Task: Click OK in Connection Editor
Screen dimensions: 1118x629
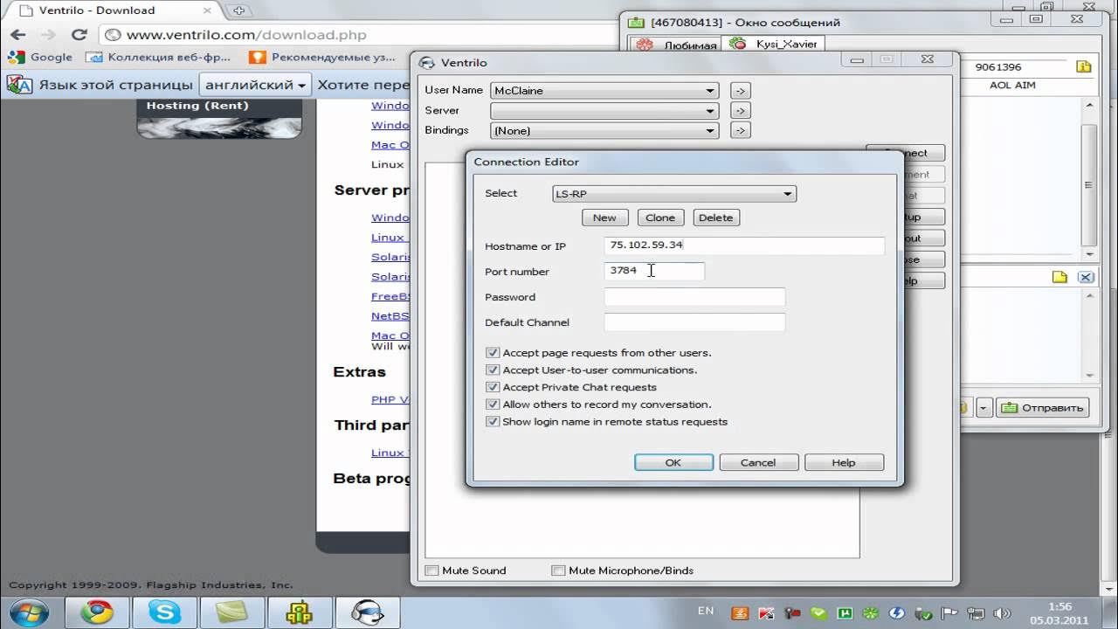Action: click(x=673, y=462)
